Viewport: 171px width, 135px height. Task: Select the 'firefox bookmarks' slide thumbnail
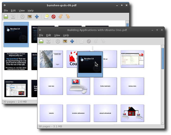105,86
